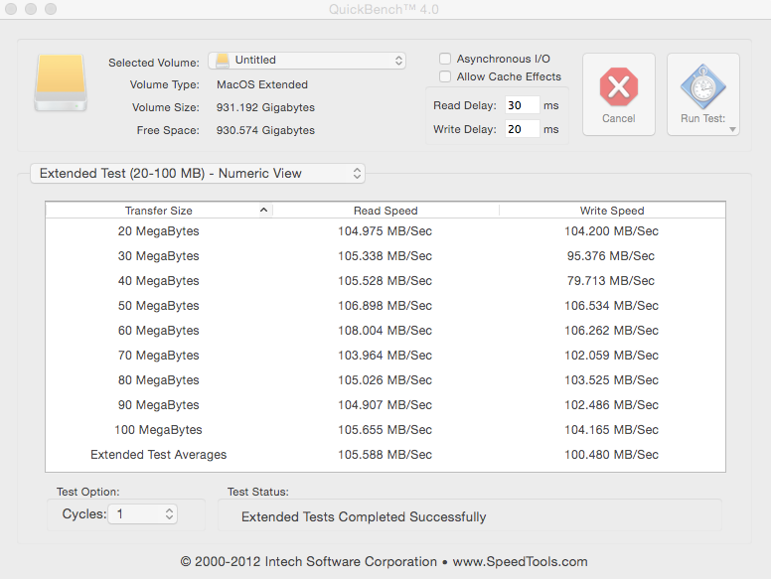The height and width of the screenshot is (579, 771).
Task: Sort by Write Speed column header
Action: (611, 211)
